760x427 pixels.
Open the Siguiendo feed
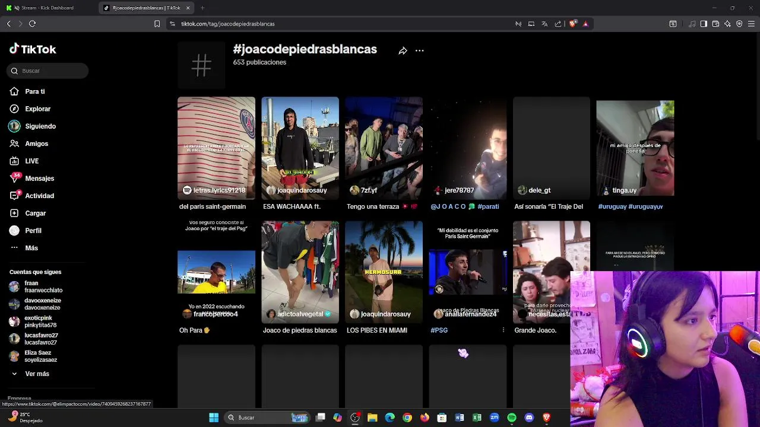click(x=40, y=126)
